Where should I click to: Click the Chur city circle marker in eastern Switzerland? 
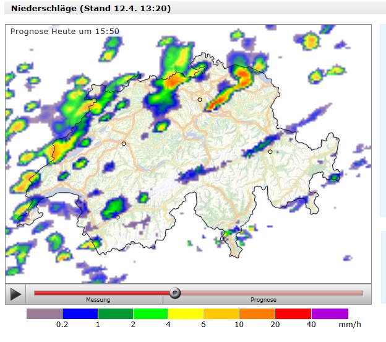coord(270,152)
